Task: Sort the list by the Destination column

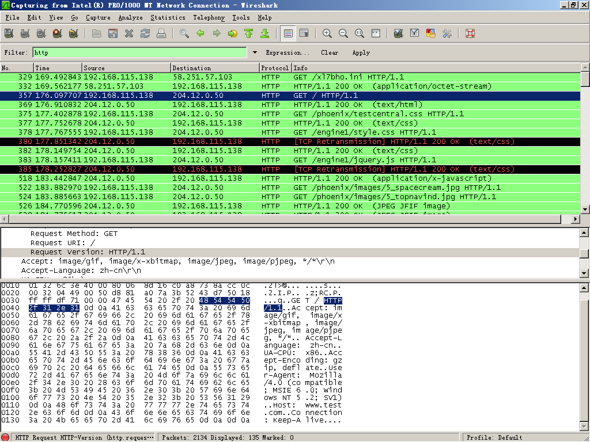Action: (x=215, y=68)
